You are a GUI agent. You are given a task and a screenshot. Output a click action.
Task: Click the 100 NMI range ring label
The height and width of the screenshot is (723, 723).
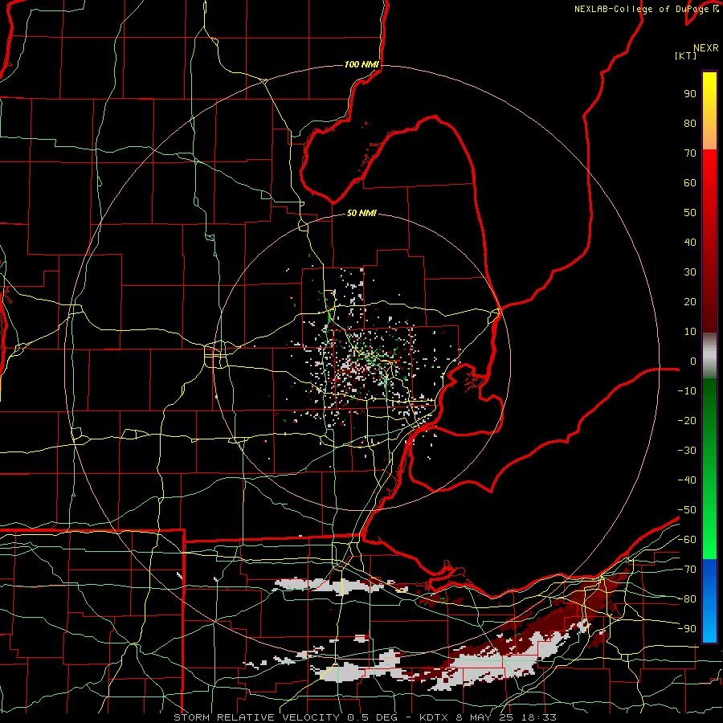pyautogui.click(x=361, y=64)
